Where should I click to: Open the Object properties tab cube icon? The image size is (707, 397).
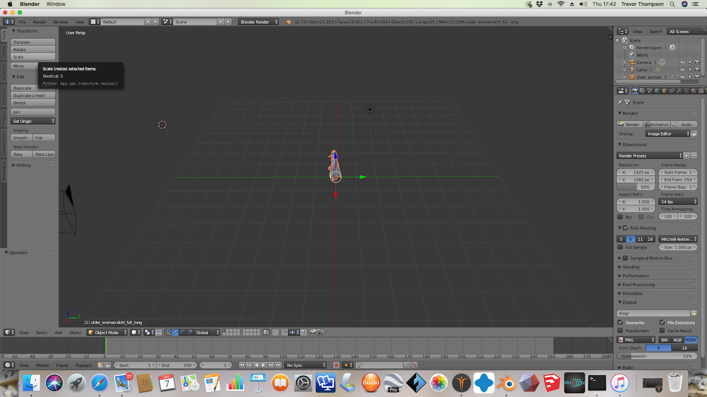coord(664,91)
